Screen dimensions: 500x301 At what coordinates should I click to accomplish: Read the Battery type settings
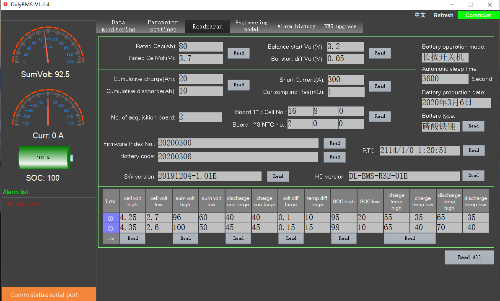(473, 126)
